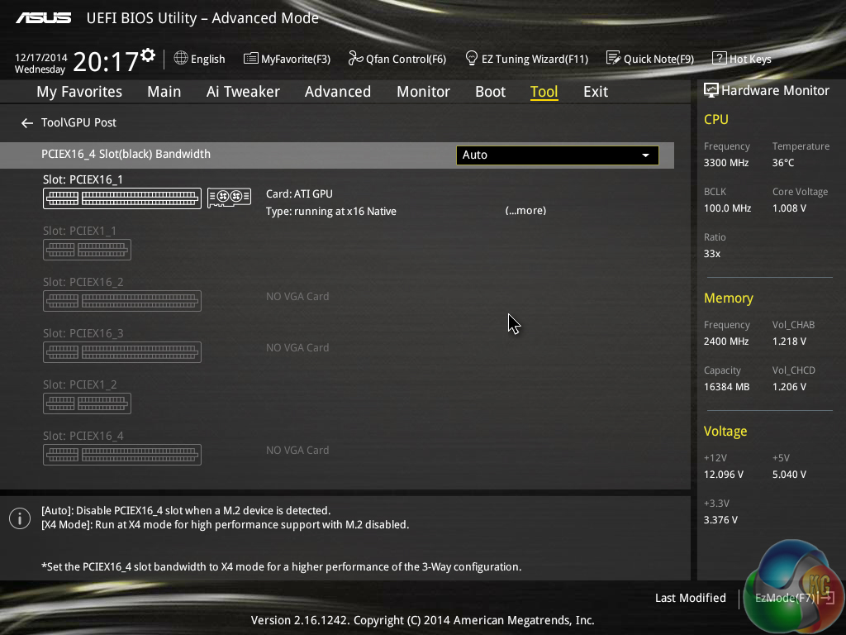This screenshot has height=635, width=846.
Task: Switch to Exit tab
Action: tap(596, 92)
